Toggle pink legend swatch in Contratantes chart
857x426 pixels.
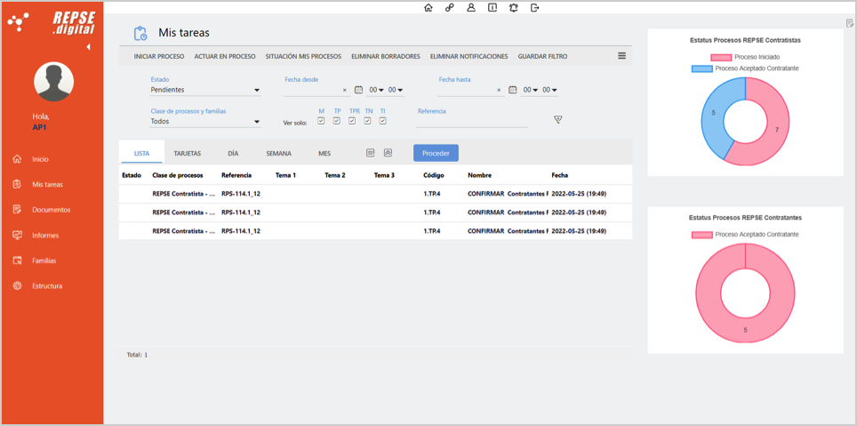pos(701,235)
